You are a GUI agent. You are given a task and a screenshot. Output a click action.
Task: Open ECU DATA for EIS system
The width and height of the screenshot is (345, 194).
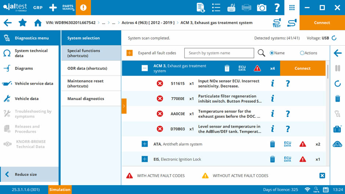click(x=288, y=159)
